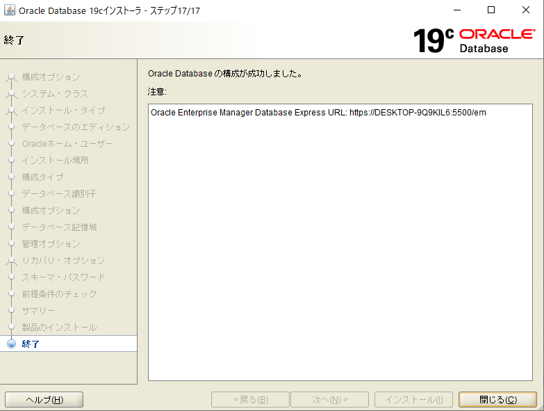Select 製品のインストール step in sidebar
This screenshot has height=411, width=544.
pos(59,328)
